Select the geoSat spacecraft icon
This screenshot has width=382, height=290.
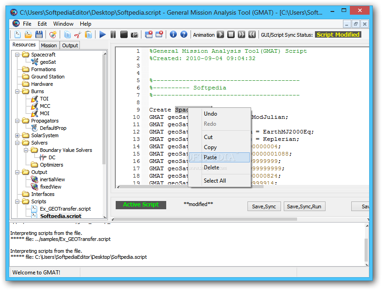34,62
